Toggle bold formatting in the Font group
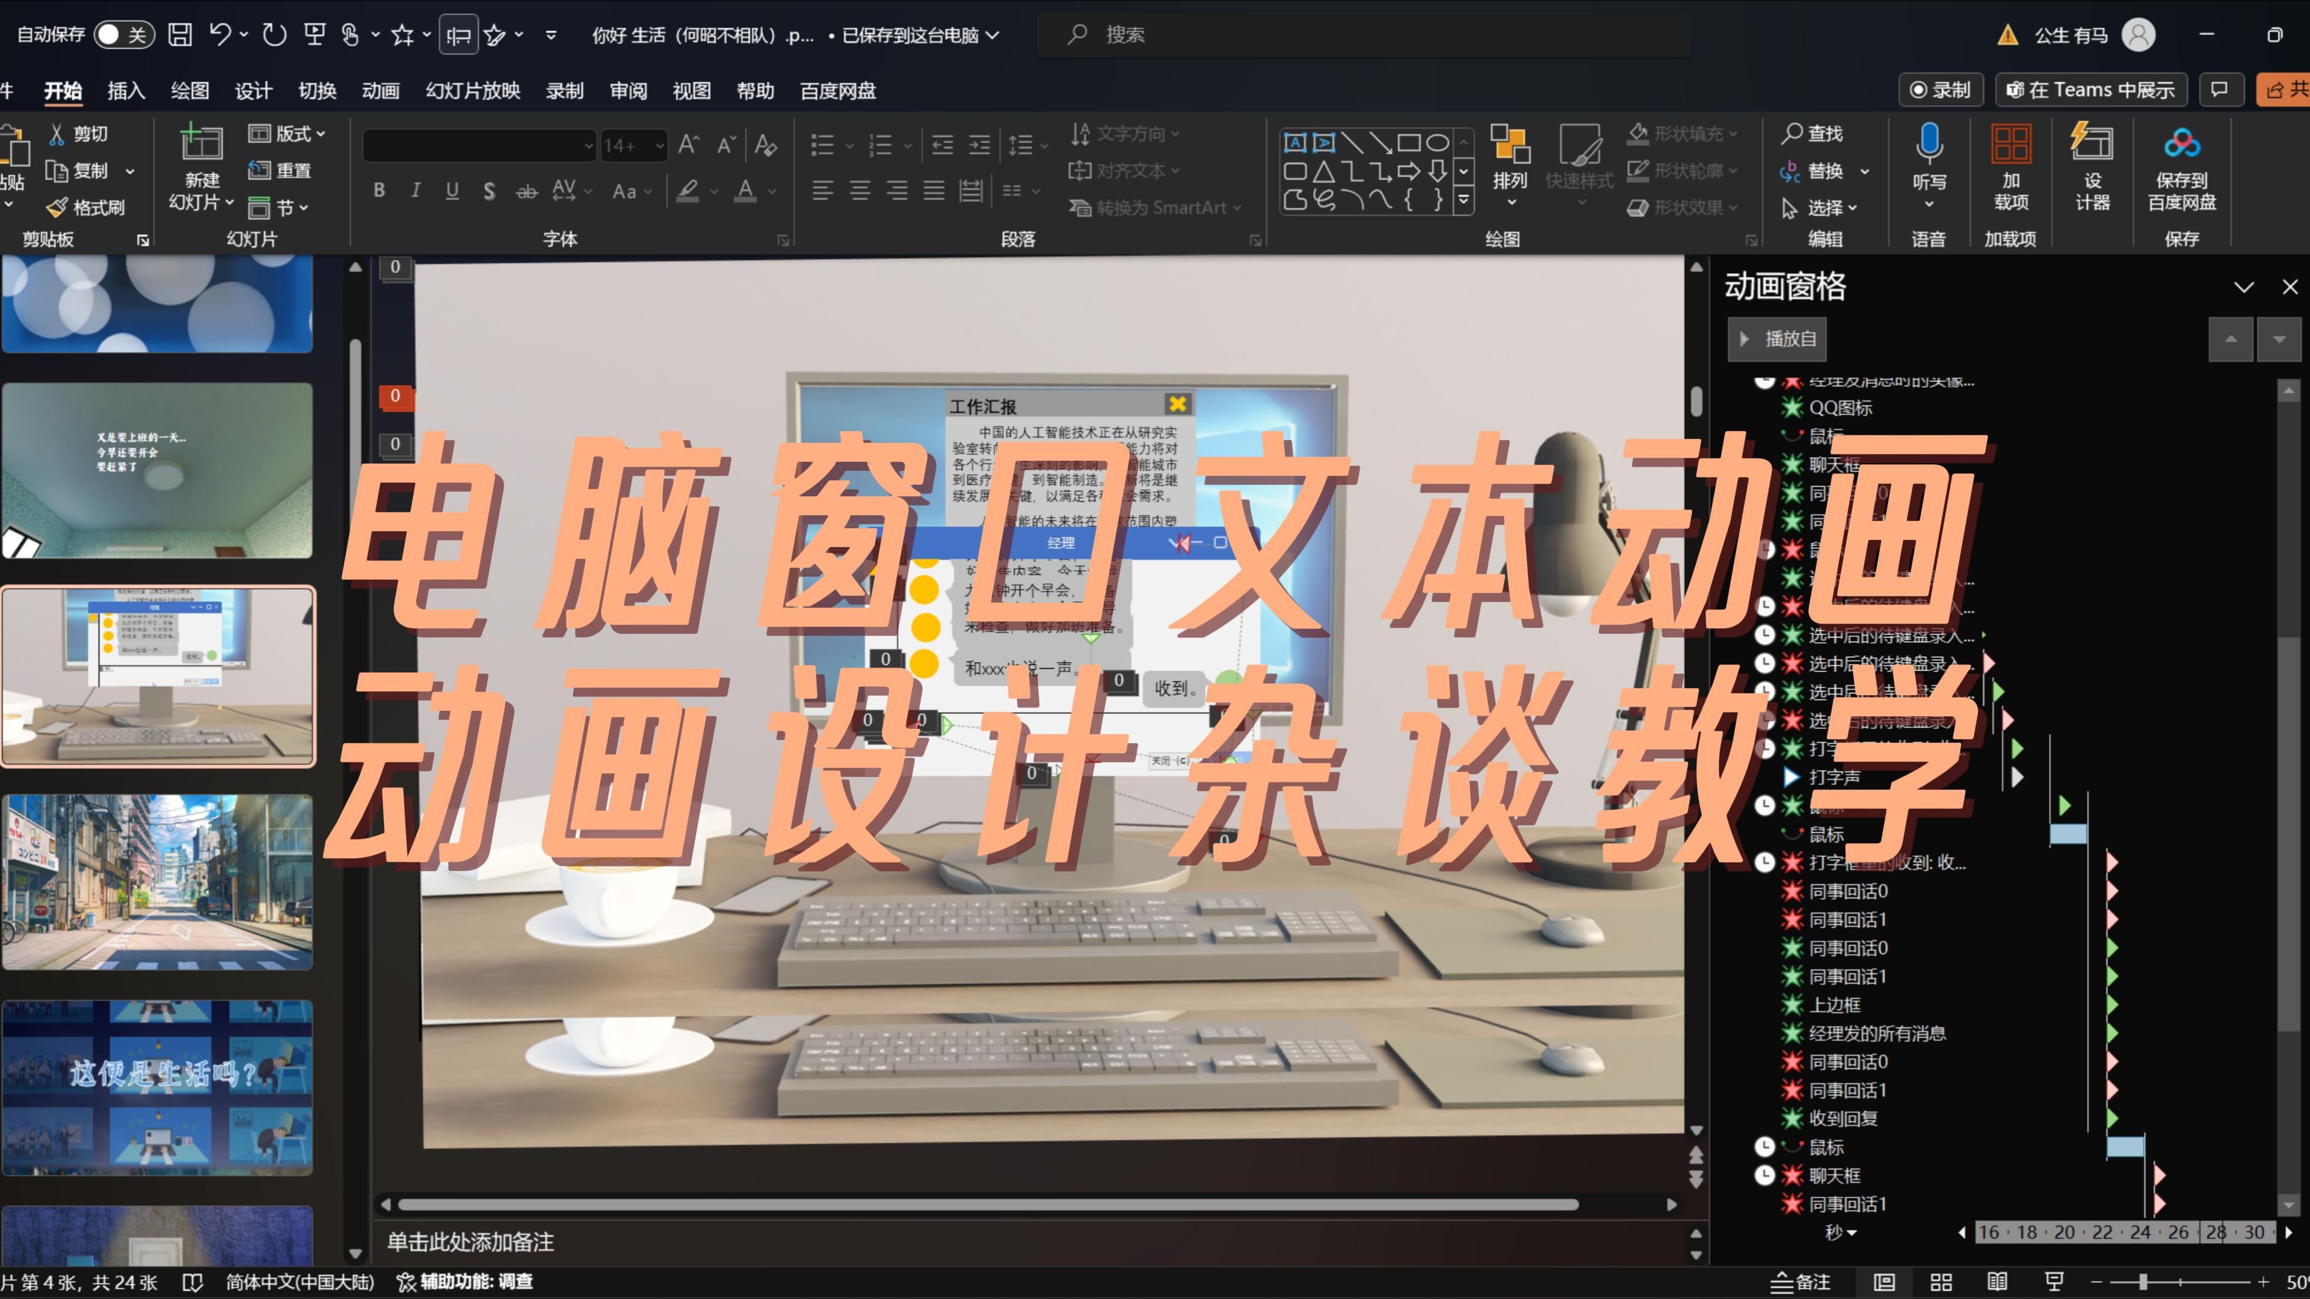Image resolution: width=2310 pixels, height=1299 pixels. [x=378, y=190]
